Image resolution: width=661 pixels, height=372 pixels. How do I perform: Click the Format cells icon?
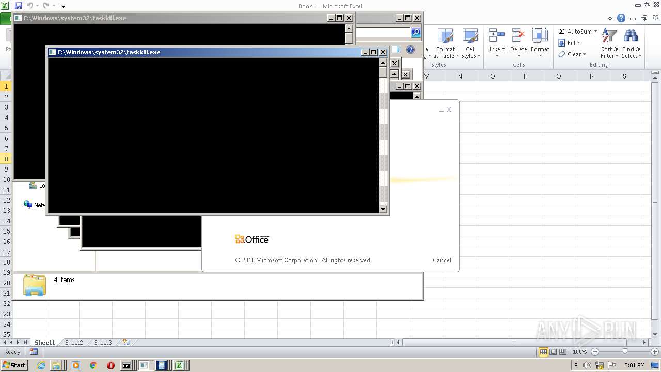(540, 36)
